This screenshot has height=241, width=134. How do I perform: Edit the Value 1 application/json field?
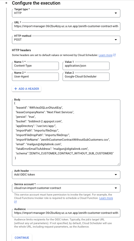coord(86,66)
